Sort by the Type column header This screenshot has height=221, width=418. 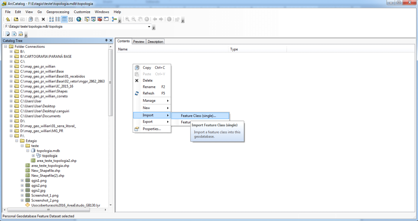(x=258, y=49)
